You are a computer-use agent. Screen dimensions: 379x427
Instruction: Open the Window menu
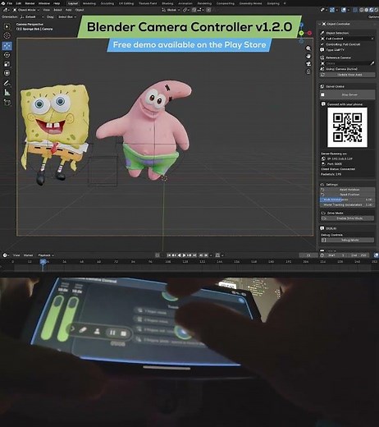[43, 3]
